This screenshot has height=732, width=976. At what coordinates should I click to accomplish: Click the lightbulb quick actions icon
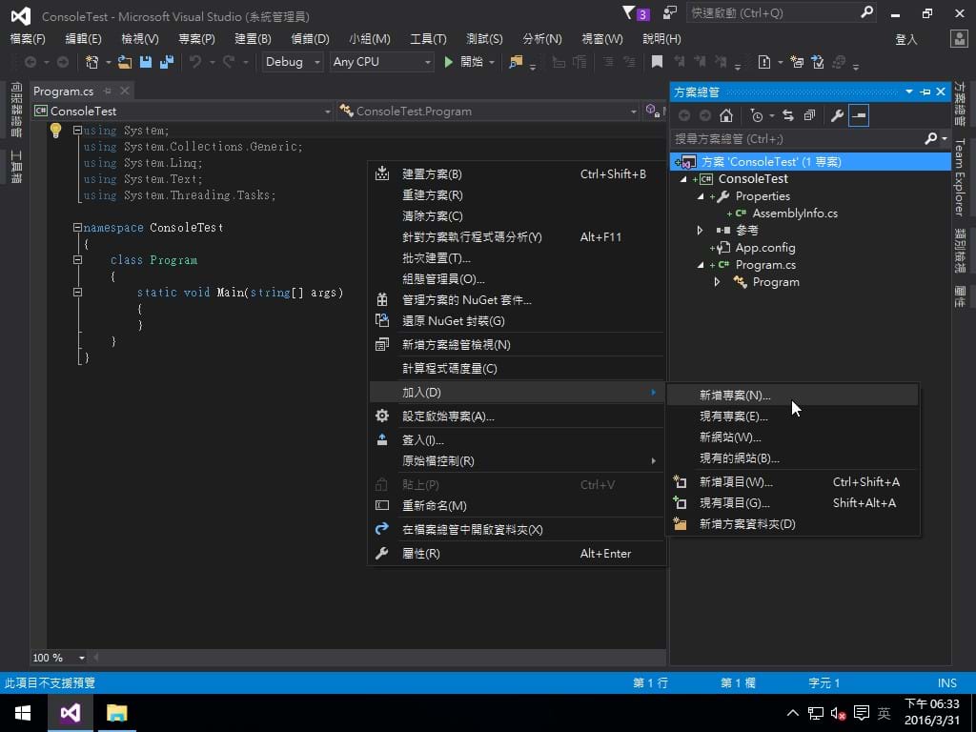click(55, 130)
